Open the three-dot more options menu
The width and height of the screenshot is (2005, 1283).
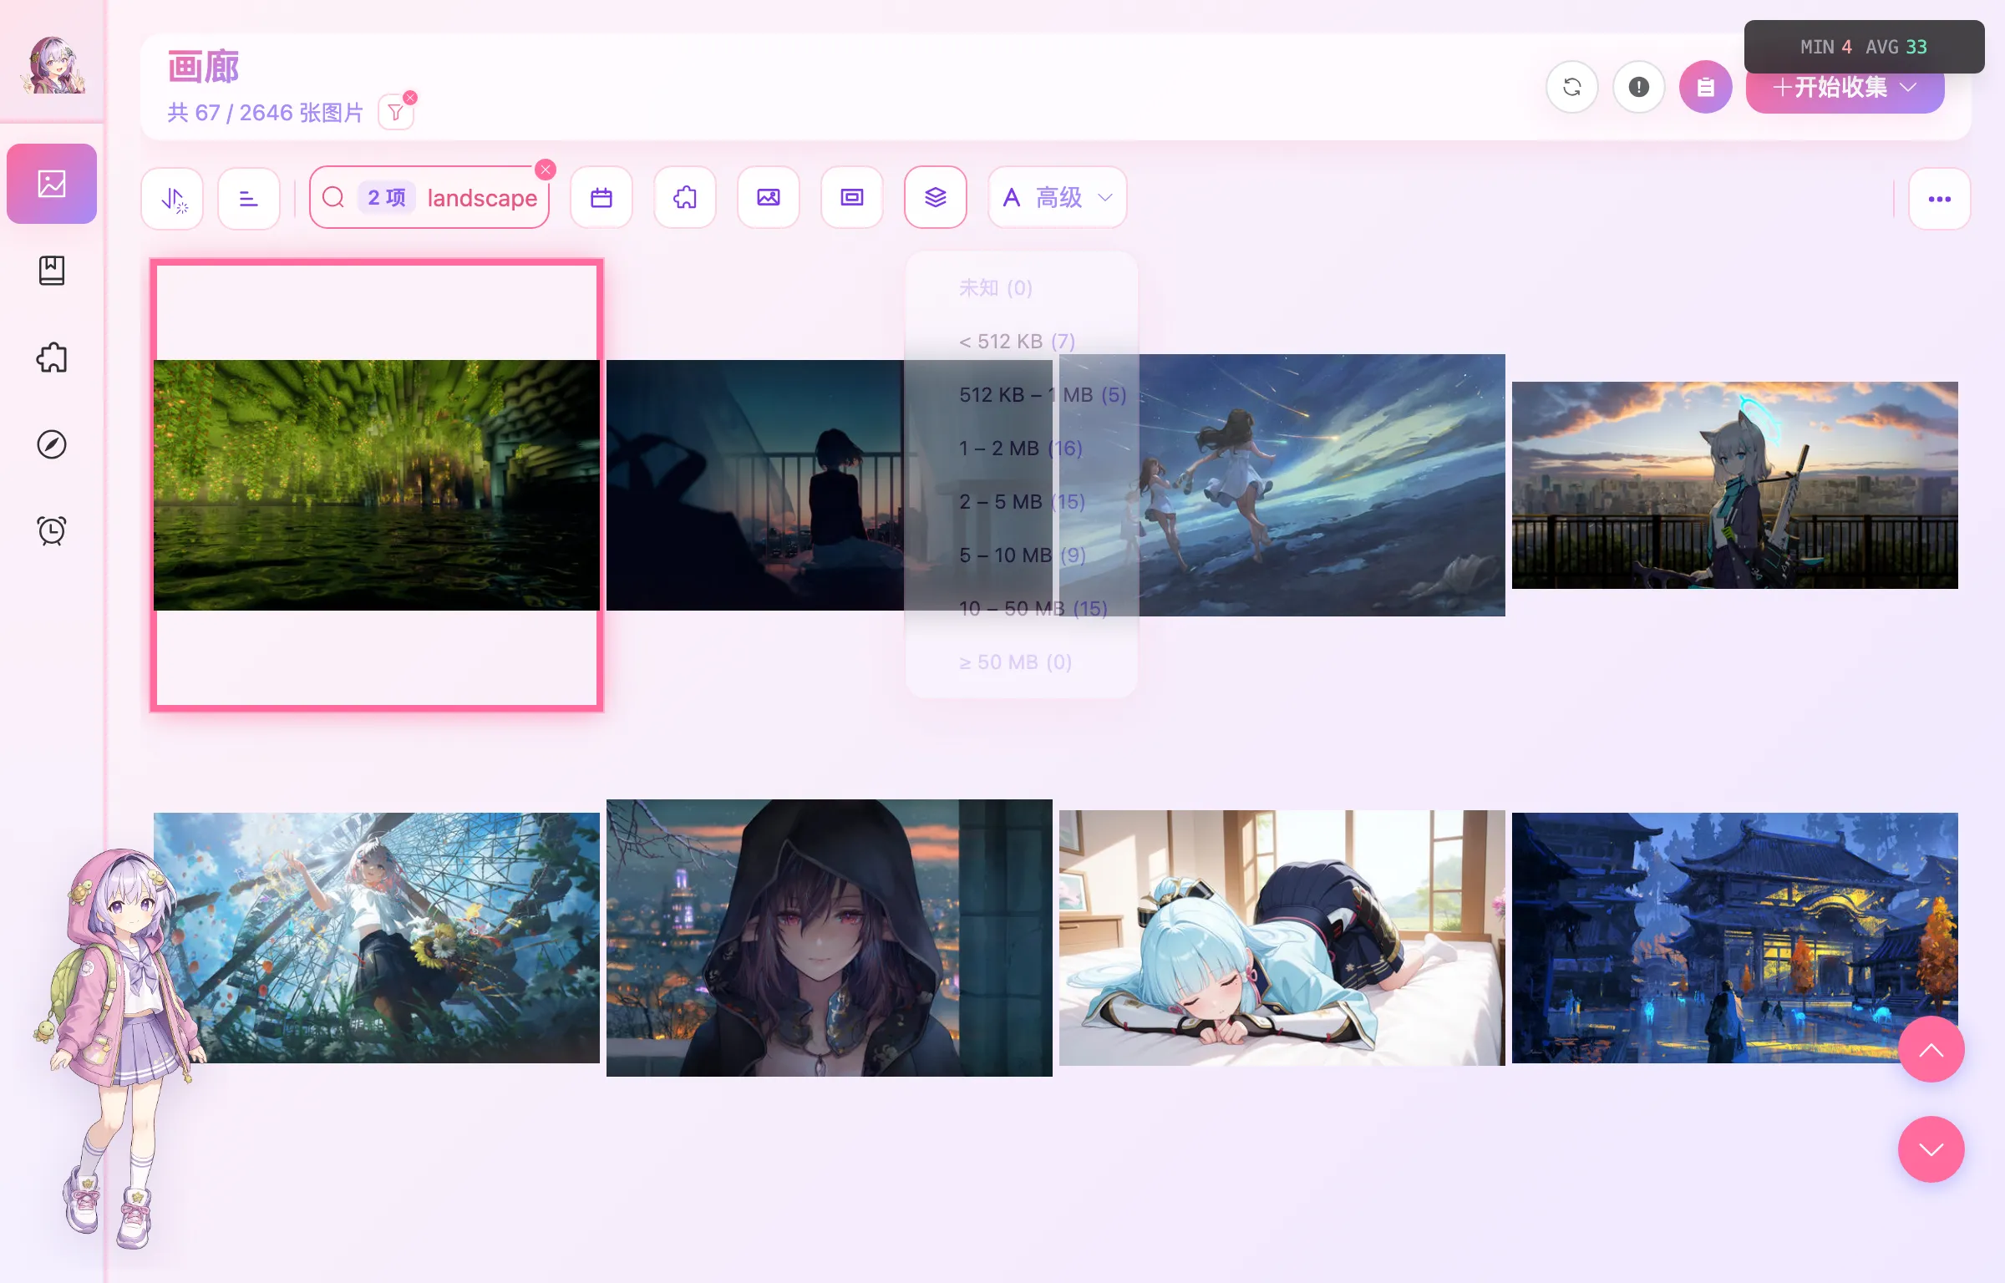pos(1940,199)
